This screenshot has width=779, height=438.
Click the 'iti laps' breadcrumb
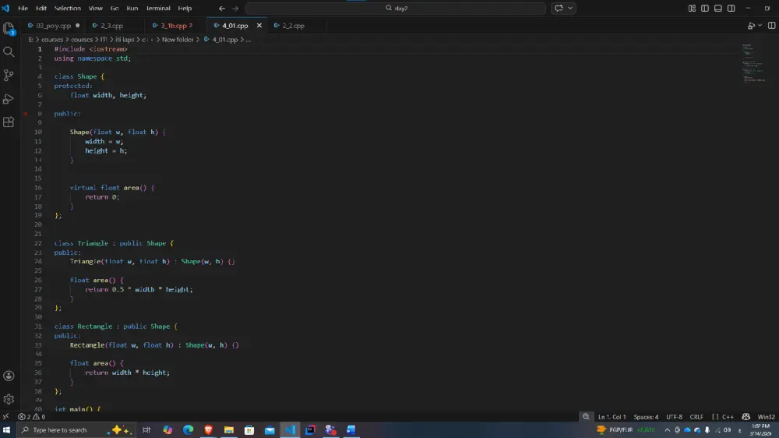point(125,39)
